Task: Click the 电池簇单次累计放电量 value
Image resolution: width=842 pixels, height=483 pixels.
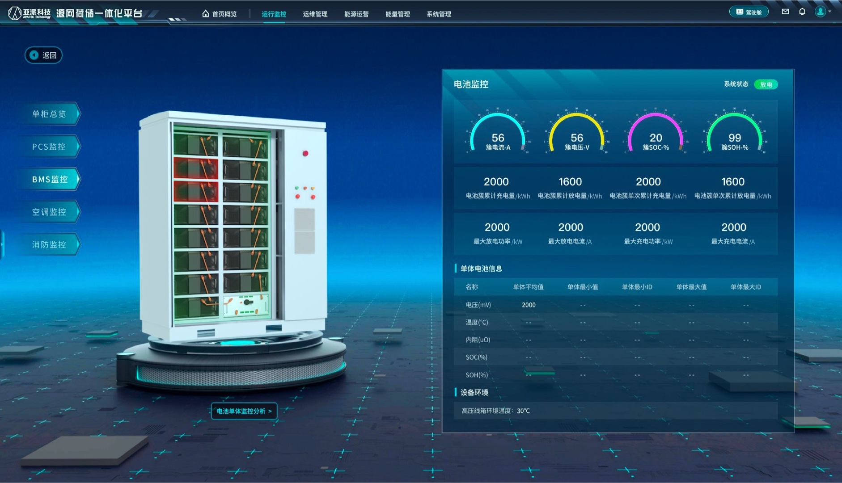Action: (x=733, y=182)
